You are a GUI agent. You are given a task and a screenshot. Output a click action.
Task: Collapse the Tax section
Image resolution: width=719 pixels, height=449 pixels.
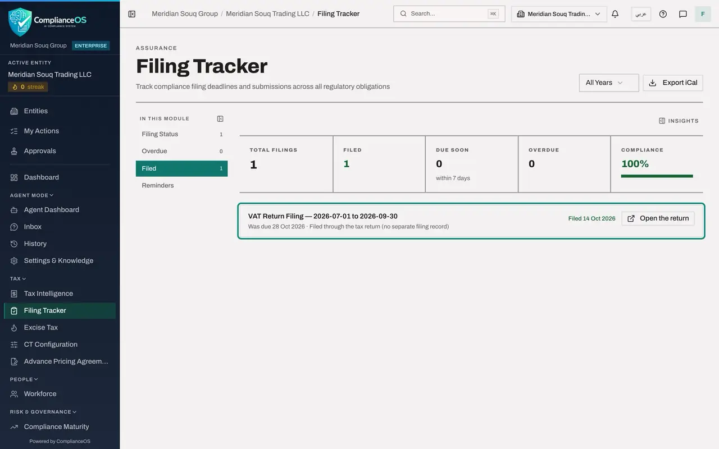[18, 278]
